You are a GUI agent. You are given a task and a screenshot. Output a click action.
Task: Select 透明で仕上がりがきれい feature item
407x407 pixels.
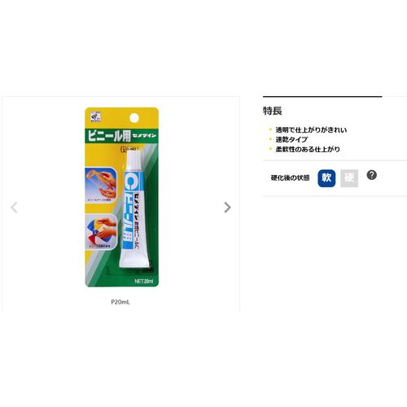pyautogui.click(x=311, y=130)
